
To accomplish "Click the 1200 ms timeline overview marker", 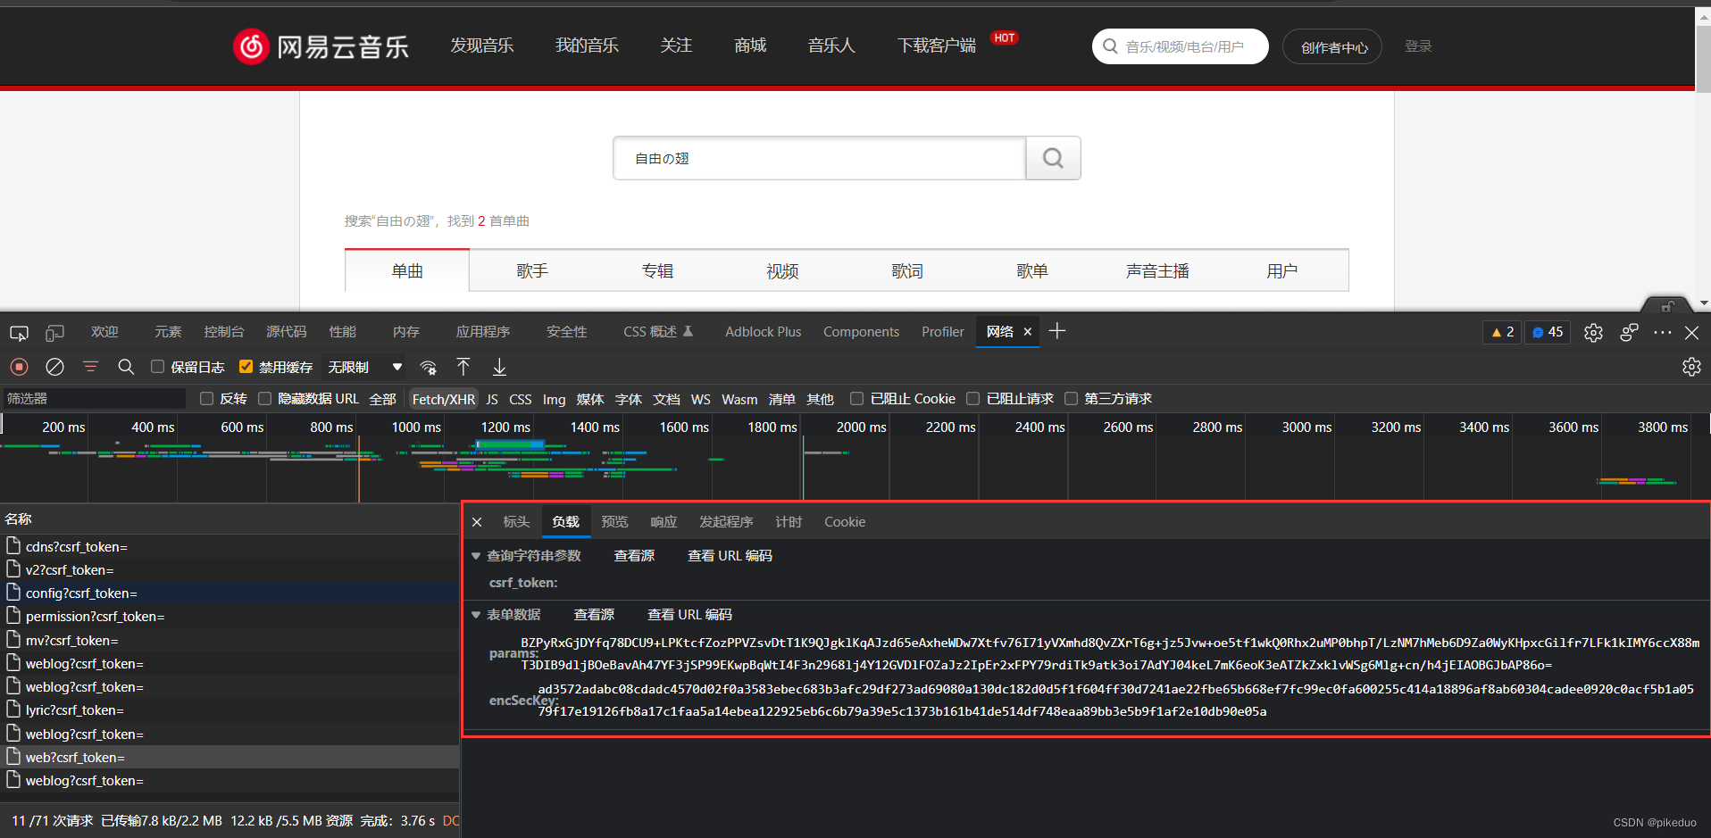I will click(505, 427).
